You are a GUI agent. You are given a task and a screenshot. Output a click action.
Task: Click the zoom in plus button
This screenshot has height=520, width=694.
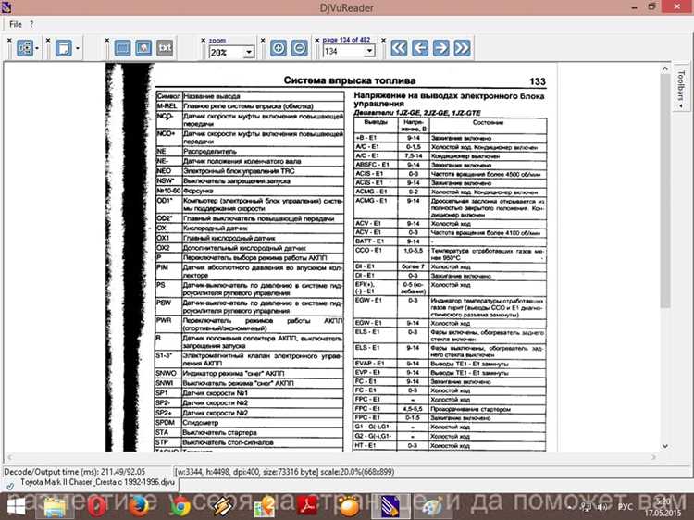(x=279, y=47)
